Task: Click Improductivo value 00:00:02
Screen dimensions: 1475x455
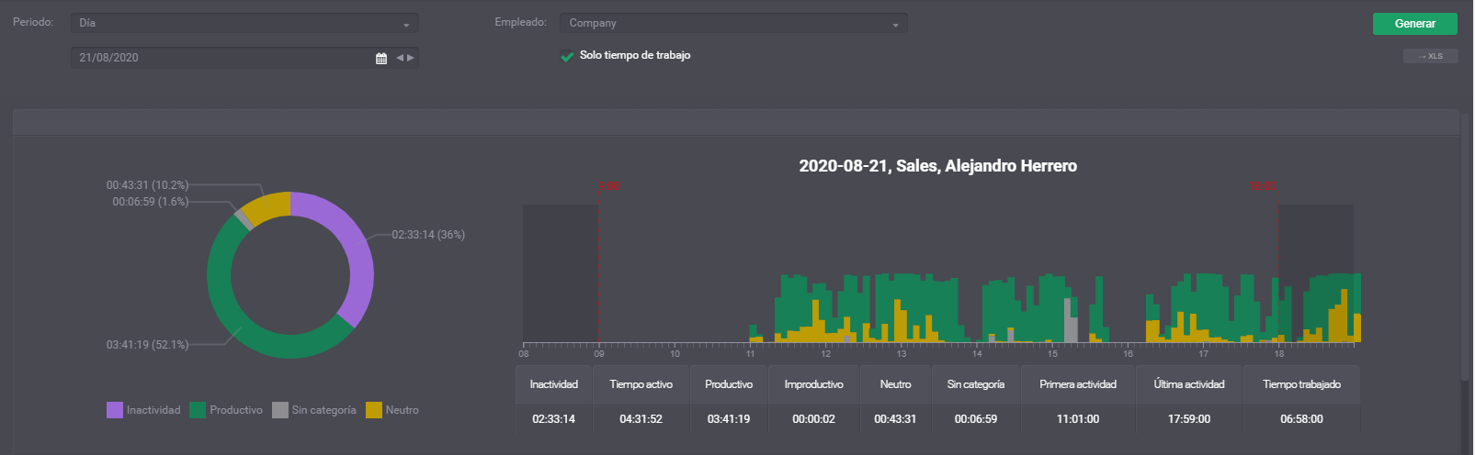Action: point(813,419)
